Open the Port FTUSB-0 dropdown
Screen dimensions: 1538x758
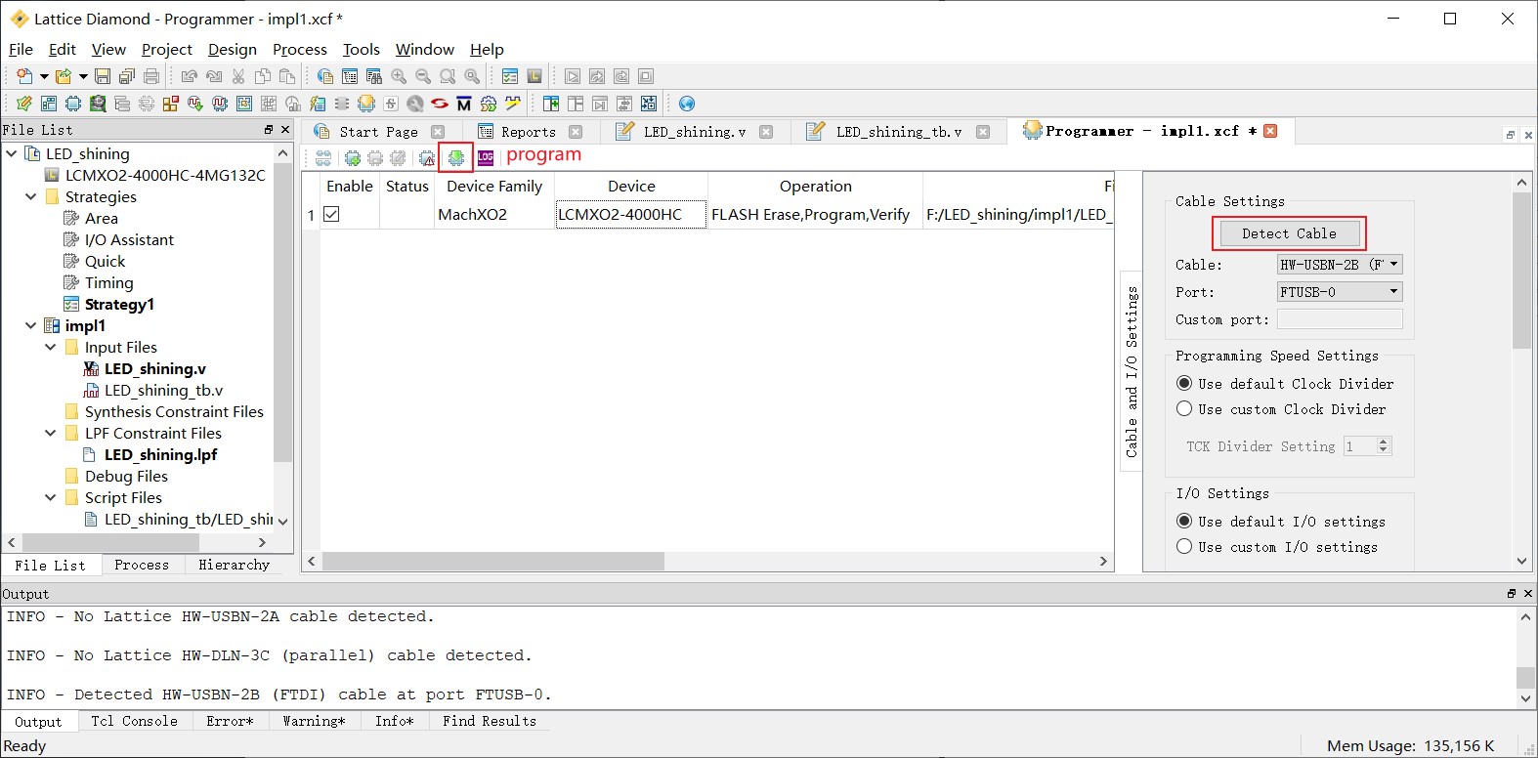point(1340,292)
